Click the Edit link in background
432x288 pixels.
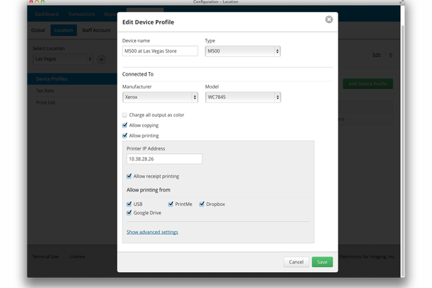click(377, 55)
